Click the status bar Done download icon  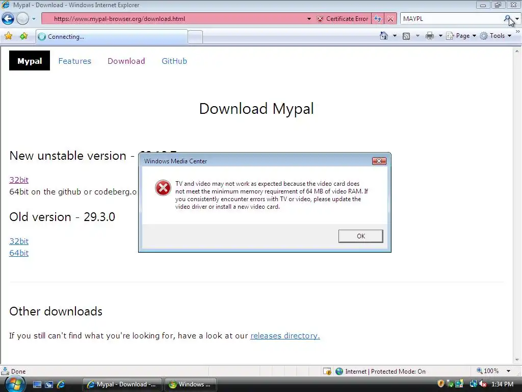point(5,371)
